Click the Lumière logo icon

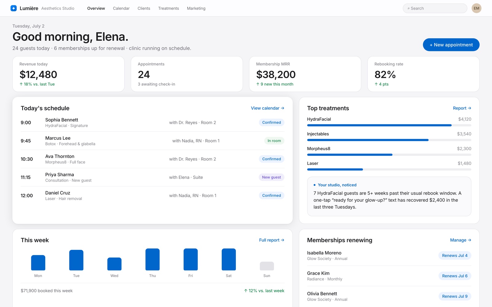[x=14, y=8]
